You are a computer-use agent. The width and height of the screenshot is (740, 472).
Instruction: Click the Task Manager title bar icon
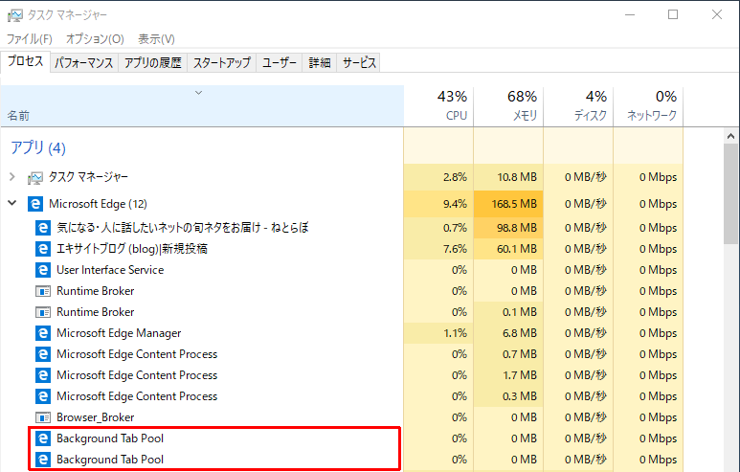tap(14, 15)
